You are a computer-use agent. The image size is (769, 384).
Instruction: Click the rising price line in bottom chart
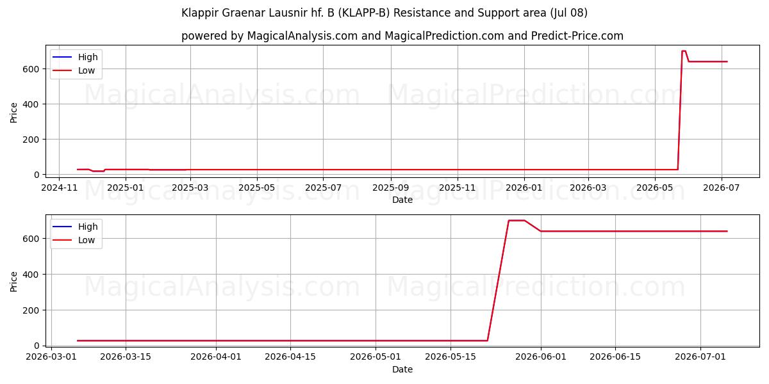point(498,280)
